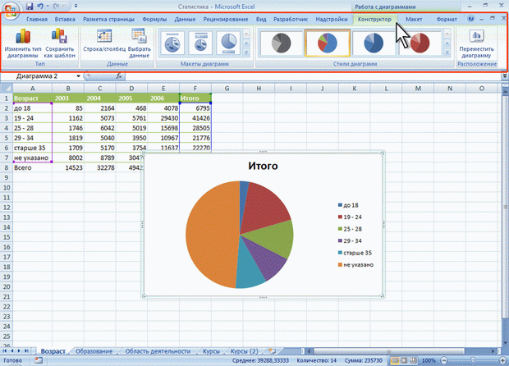Click legend entry 'старше 35'
This screenshot has height=366, width=509.
click(x=355, y=253)
